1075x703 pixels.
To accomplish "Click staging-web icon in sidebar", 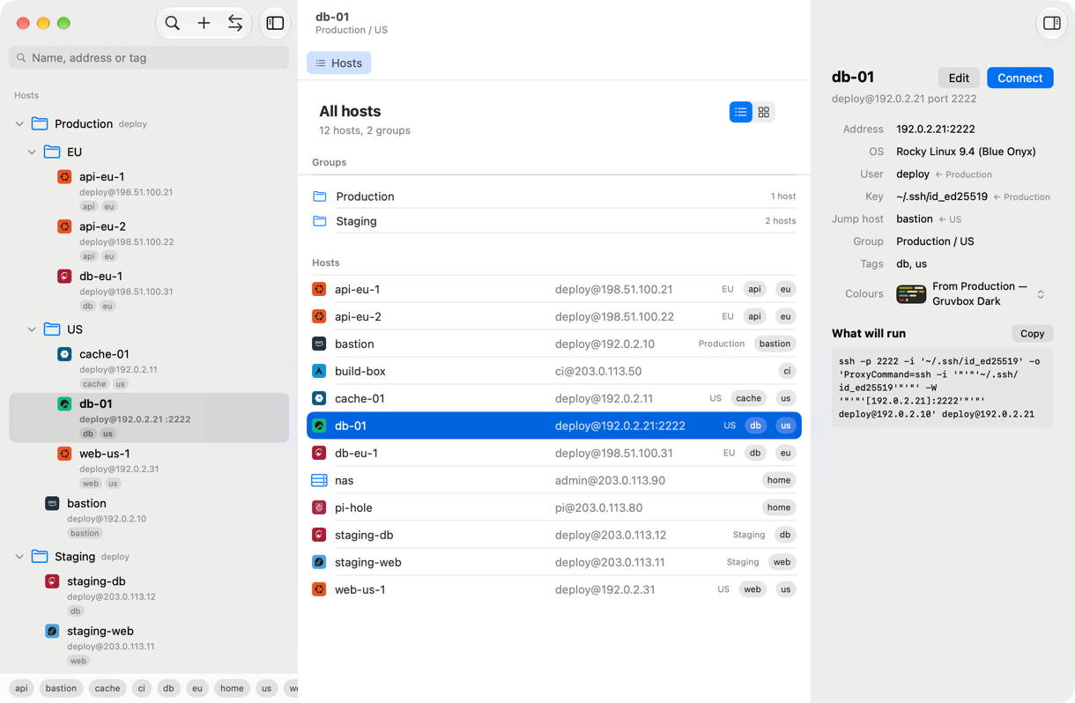I will [x=52, y=631].
